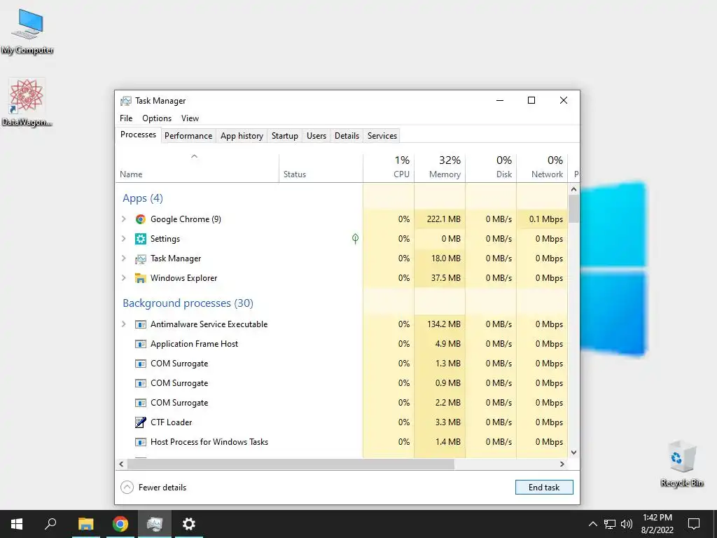Viewport: 717px width, 538px height.
Task: Click the Antimalware Service Executable icon
Action: pos(140,324)
